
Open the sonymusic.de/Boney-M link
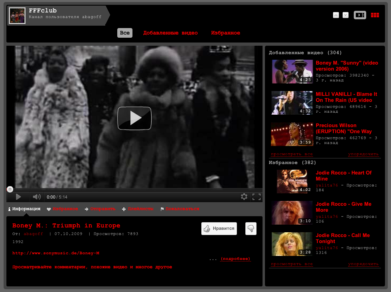click(56, 253)
